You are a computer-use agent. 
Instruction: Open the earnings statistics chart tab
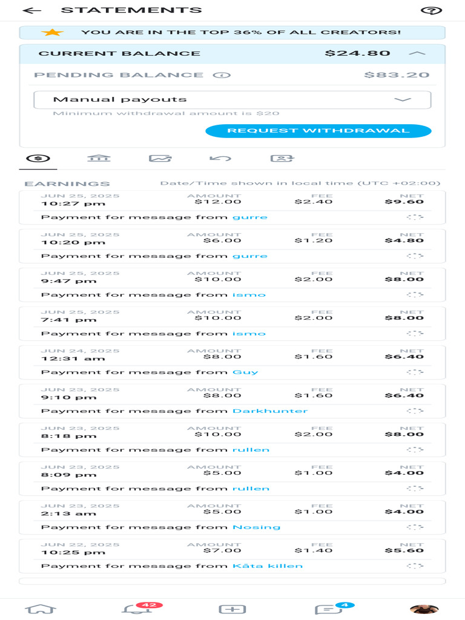point(160,159)
